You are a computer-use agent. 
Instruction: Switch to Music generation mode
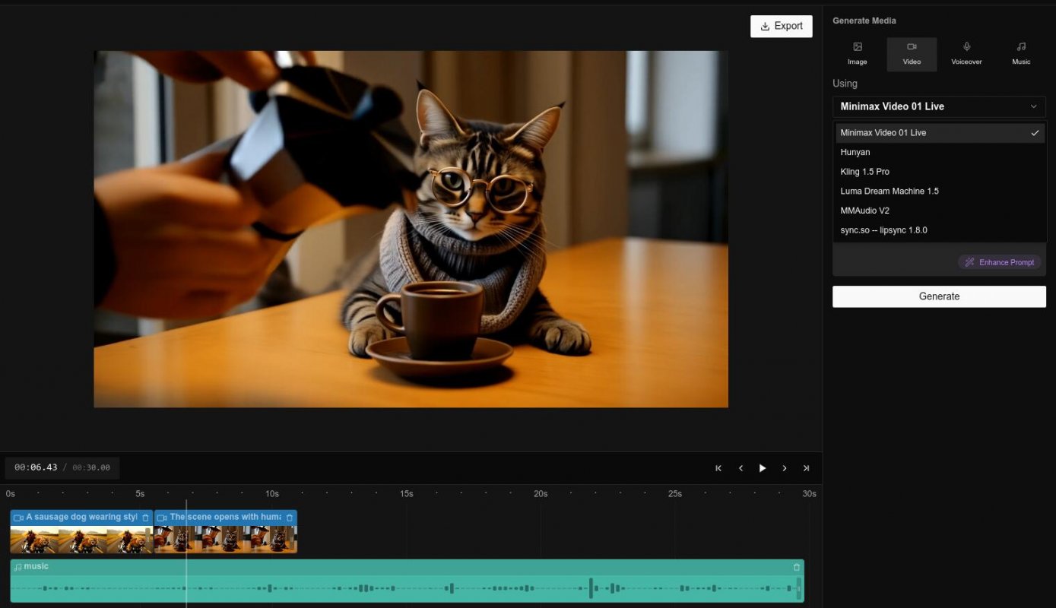(1021, 53)
